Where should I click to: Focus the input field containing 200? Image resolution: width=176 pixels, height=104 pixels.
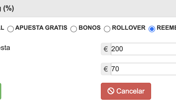coord(143,49)
